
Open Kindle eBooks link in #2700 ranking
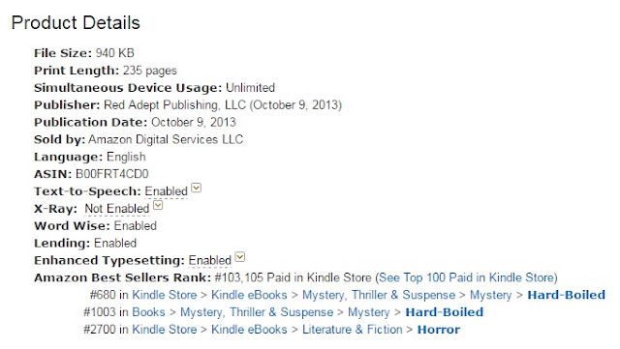click(x=249, y=330)
